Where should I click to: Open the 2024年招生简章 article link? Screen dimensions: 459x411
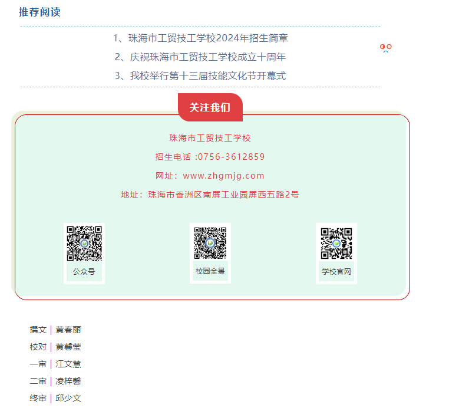pos(200,38)
